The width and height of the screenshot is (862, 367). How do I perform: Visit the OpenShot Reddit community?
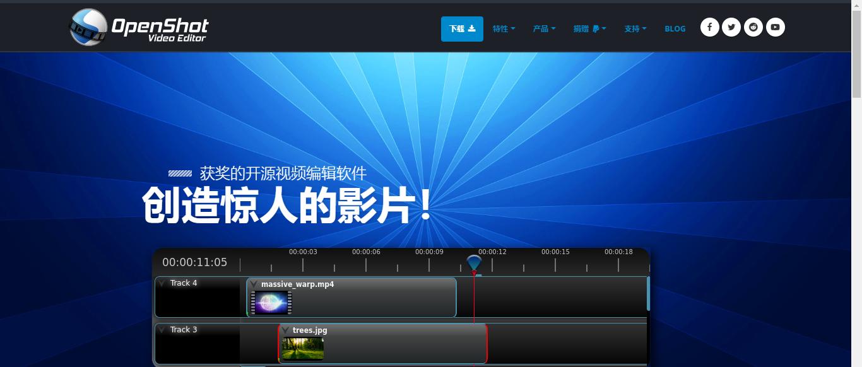pos(753,26)
